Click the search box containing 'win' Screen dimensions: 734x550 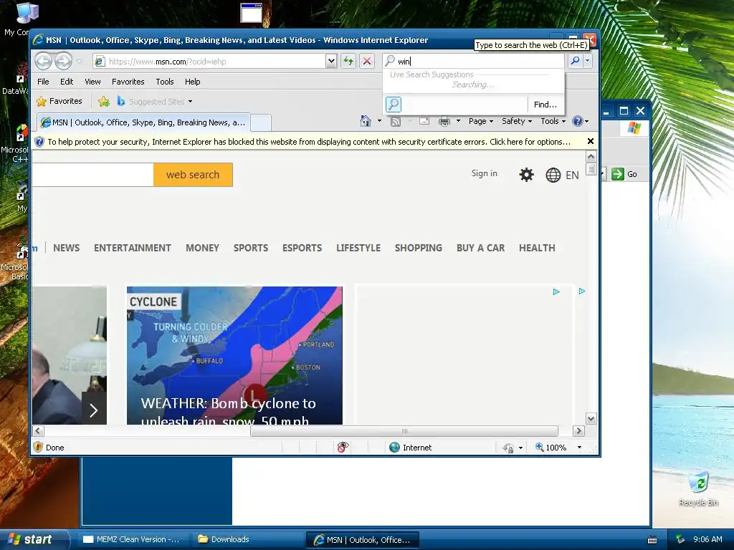tap(474, 62)
